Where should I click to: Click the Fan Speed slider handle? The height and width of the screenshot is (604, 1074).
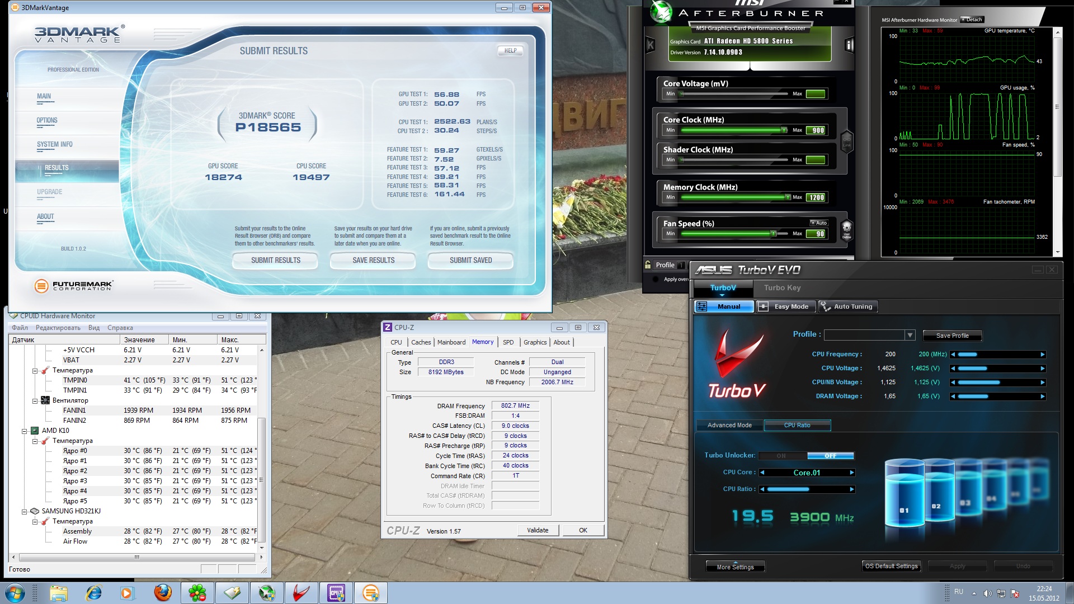(774, 234)
